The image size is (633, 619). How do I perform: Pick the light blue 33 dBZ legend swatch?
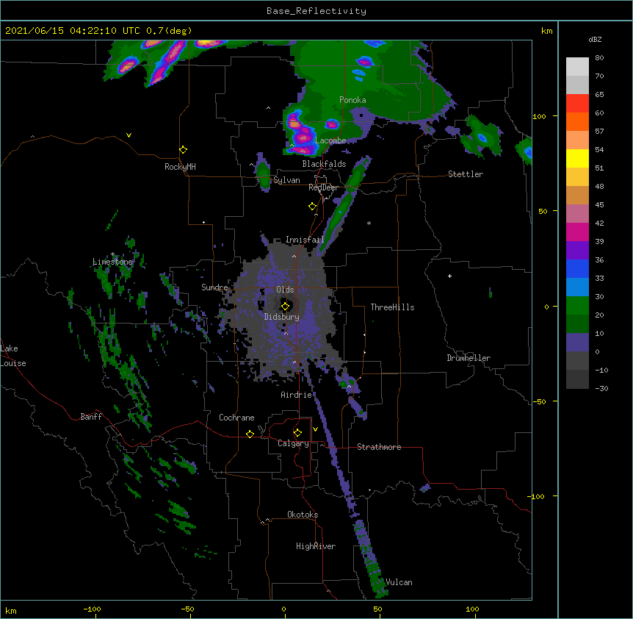click(577, 287)
